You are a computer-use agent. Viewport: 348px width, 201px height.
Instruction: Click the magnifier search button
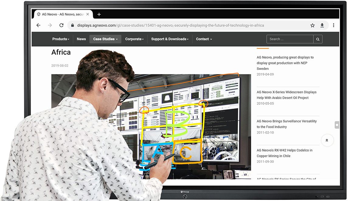tap(318, 39)
